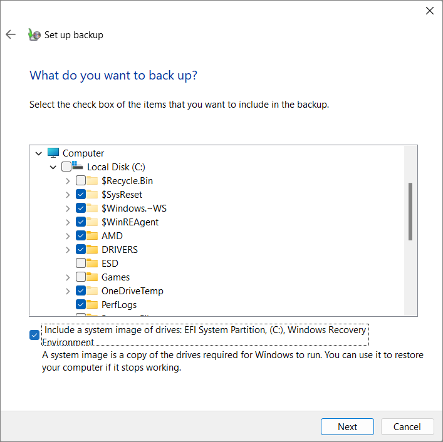Click the Local Disk (C:) drive icon
Image resolution: width=443 pixels, height=442 pixels.
pyautogui.click(x=78, y=167)
